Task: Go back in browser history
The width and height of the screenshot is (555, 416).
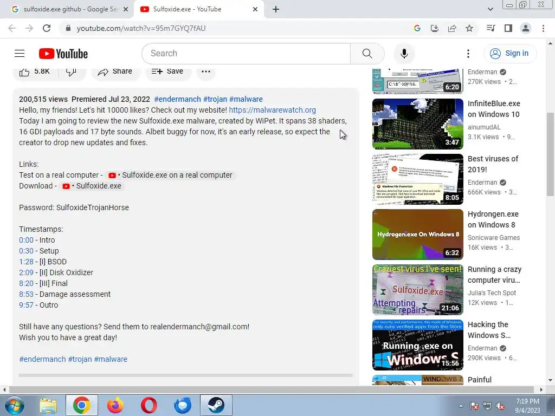Action: point(12,28)
